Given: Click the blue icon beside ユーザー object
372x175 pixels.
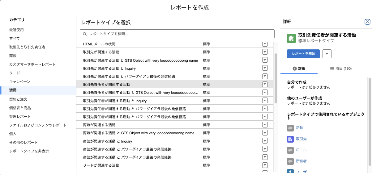Looking at the screenshot, I should [x=290, y=172].
